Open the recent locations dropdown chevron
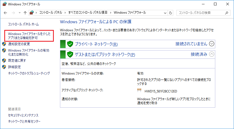 (20, 13)
